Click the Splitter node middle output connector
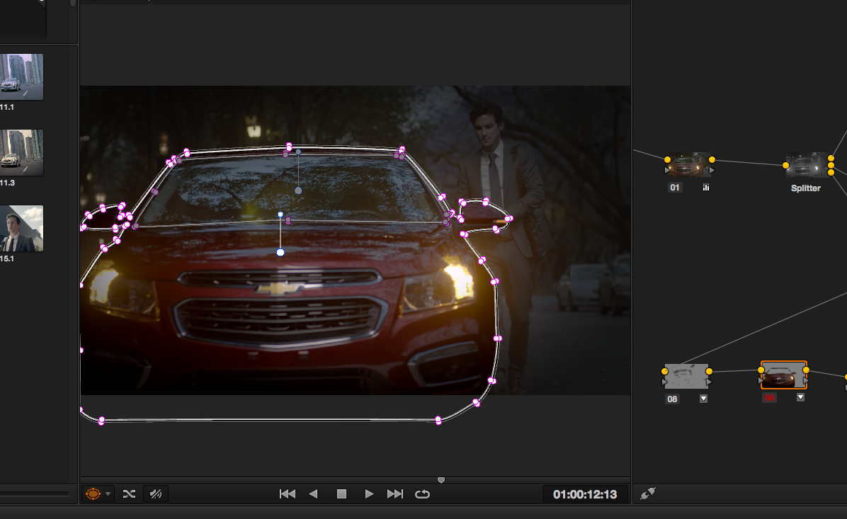The height and width of the screenshot is (519, 847). click(831, 165)
